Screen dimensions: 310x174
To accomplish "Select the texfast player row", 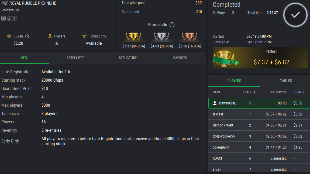I will click(x=259, y=114).
